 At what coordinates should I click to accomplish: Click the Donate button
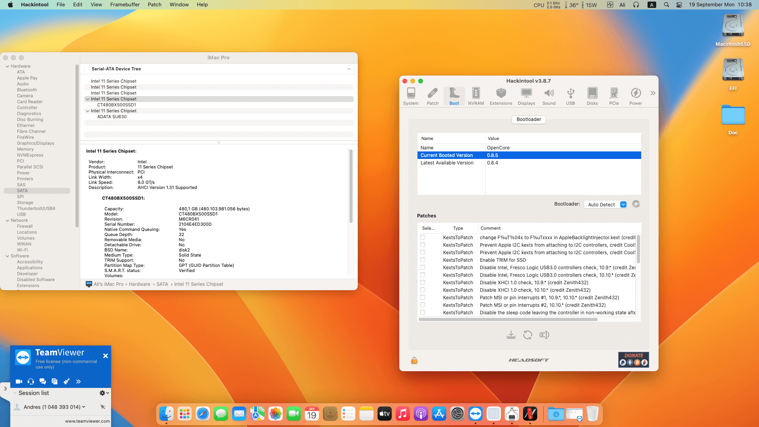(633, 359)
